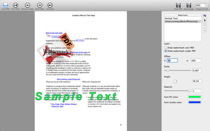The image size is (210, 131).
Task: Go to First Page
Action: [x=15, y=5]
